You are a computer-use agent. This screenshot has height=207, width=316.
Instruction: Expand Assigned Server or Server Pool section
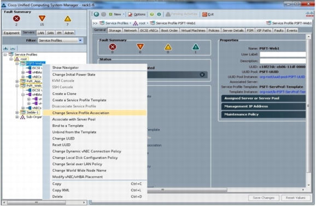tap(264, 98)
